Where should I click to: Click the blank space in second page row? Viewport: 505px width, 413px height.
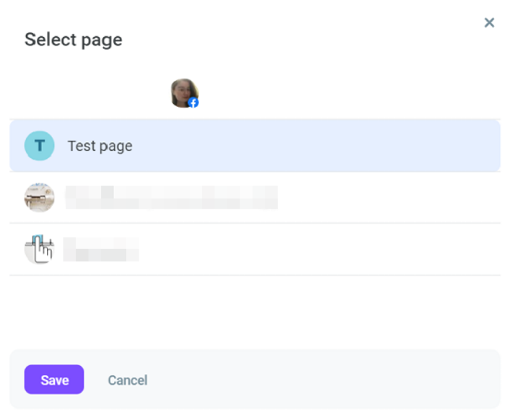(x=387, y=197)
